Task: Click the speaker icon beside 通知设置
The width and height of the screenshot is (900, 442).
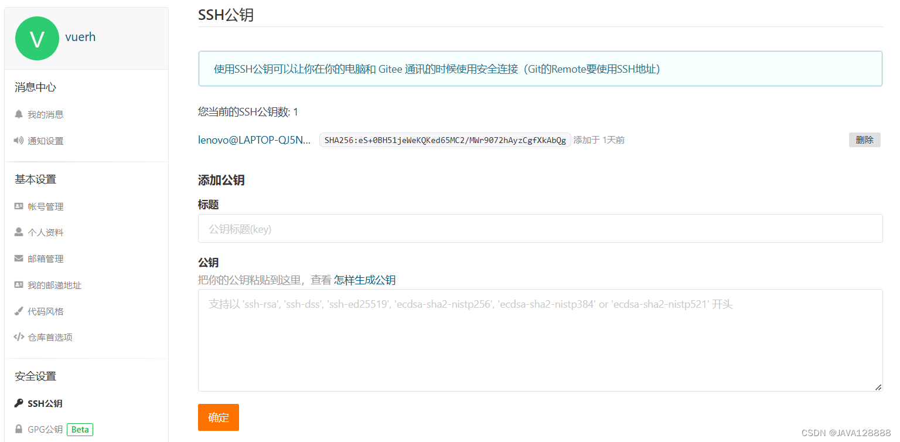Action: [x=18, y=141]
